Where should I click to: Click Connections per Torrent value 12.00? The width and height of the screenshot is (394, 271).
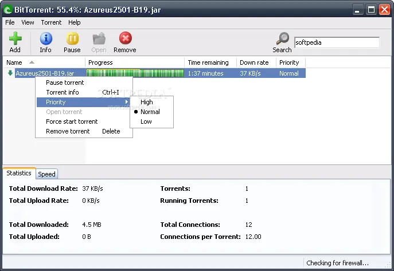pyautogui.click(x=253, y=237)
